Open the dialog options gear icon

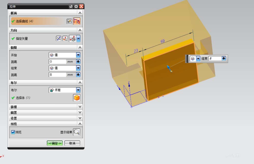pyautogui.click(x=76, y=6)
